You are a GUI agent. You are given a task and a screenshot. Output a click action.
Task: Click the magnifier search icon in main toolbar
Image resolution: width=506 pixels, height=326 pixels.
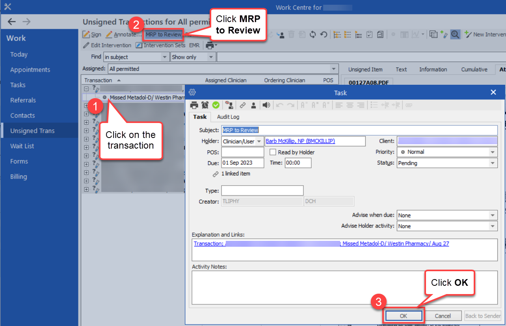455,35
